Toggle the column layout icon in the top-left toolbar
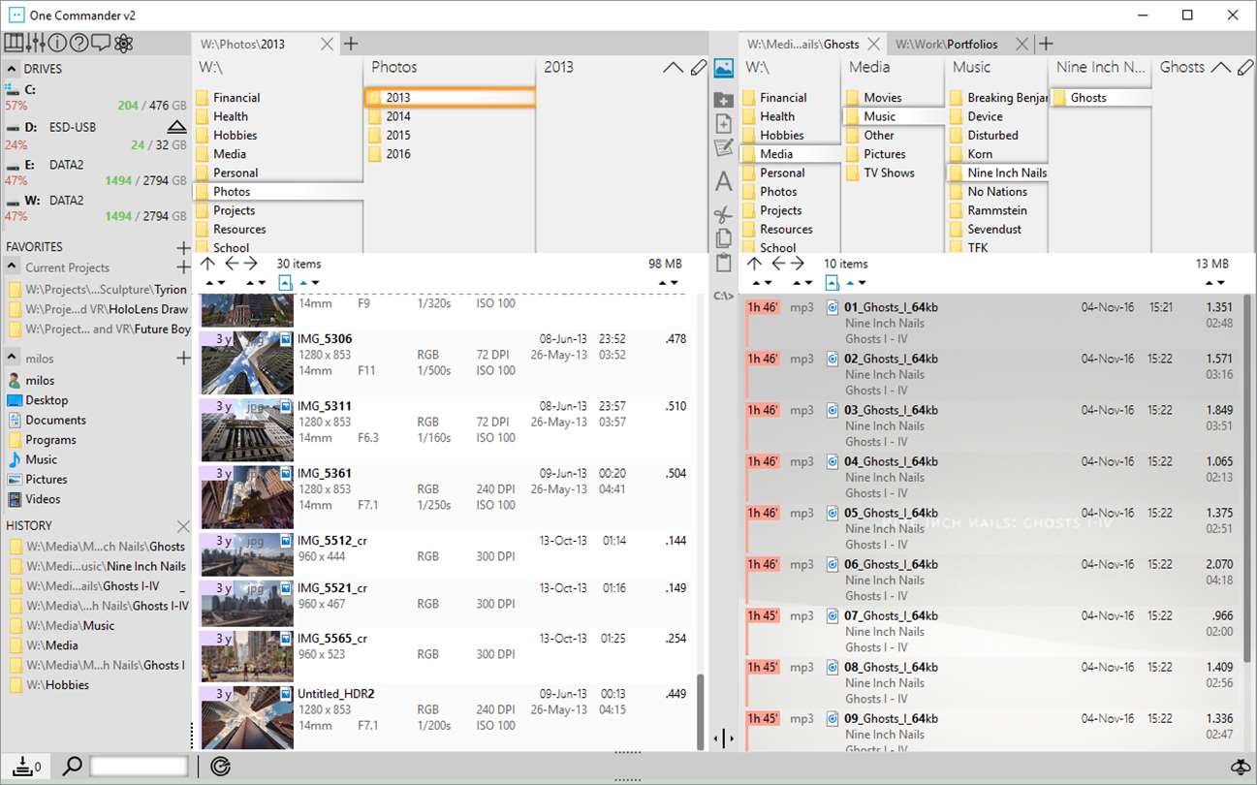This screenshot has width=1257, height=785. tap(14, 43)
